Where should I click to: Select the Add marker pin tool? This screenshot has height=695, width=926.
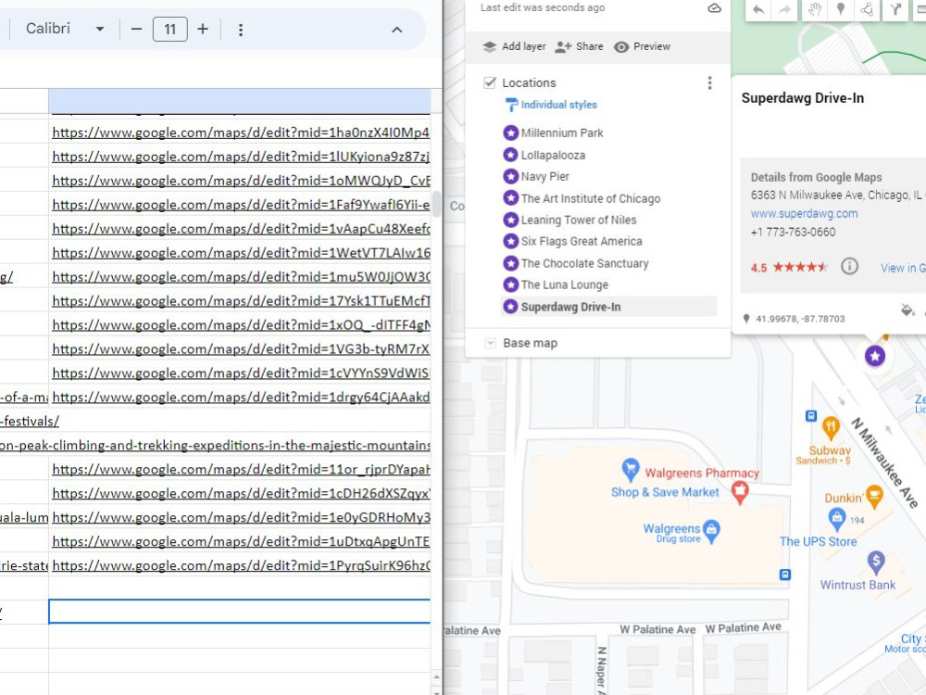click(841, 9)
